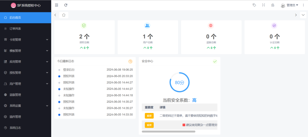Click the checkmark icon in 安全中心 panel
This screenshot has height=137, width=308.
pyautogui.click(x=215, y=61)
